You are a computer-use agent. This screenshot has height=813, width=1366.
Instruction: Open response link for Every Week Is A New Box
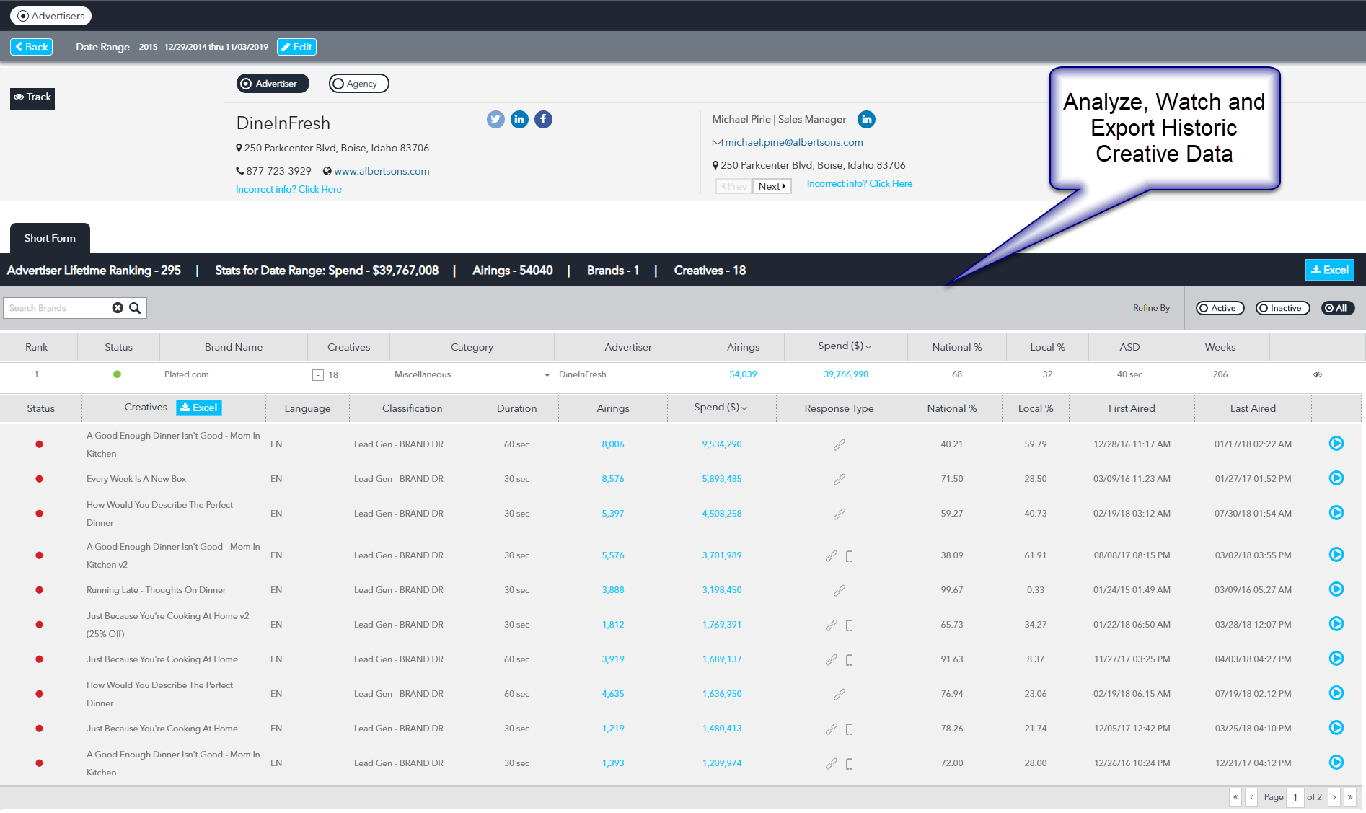coord(840,480)
